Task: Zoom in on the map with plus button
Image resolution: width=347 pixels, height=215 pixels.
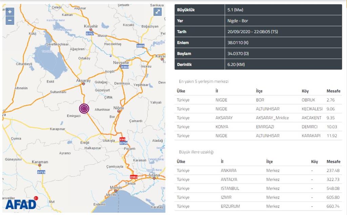Action: 10,12
